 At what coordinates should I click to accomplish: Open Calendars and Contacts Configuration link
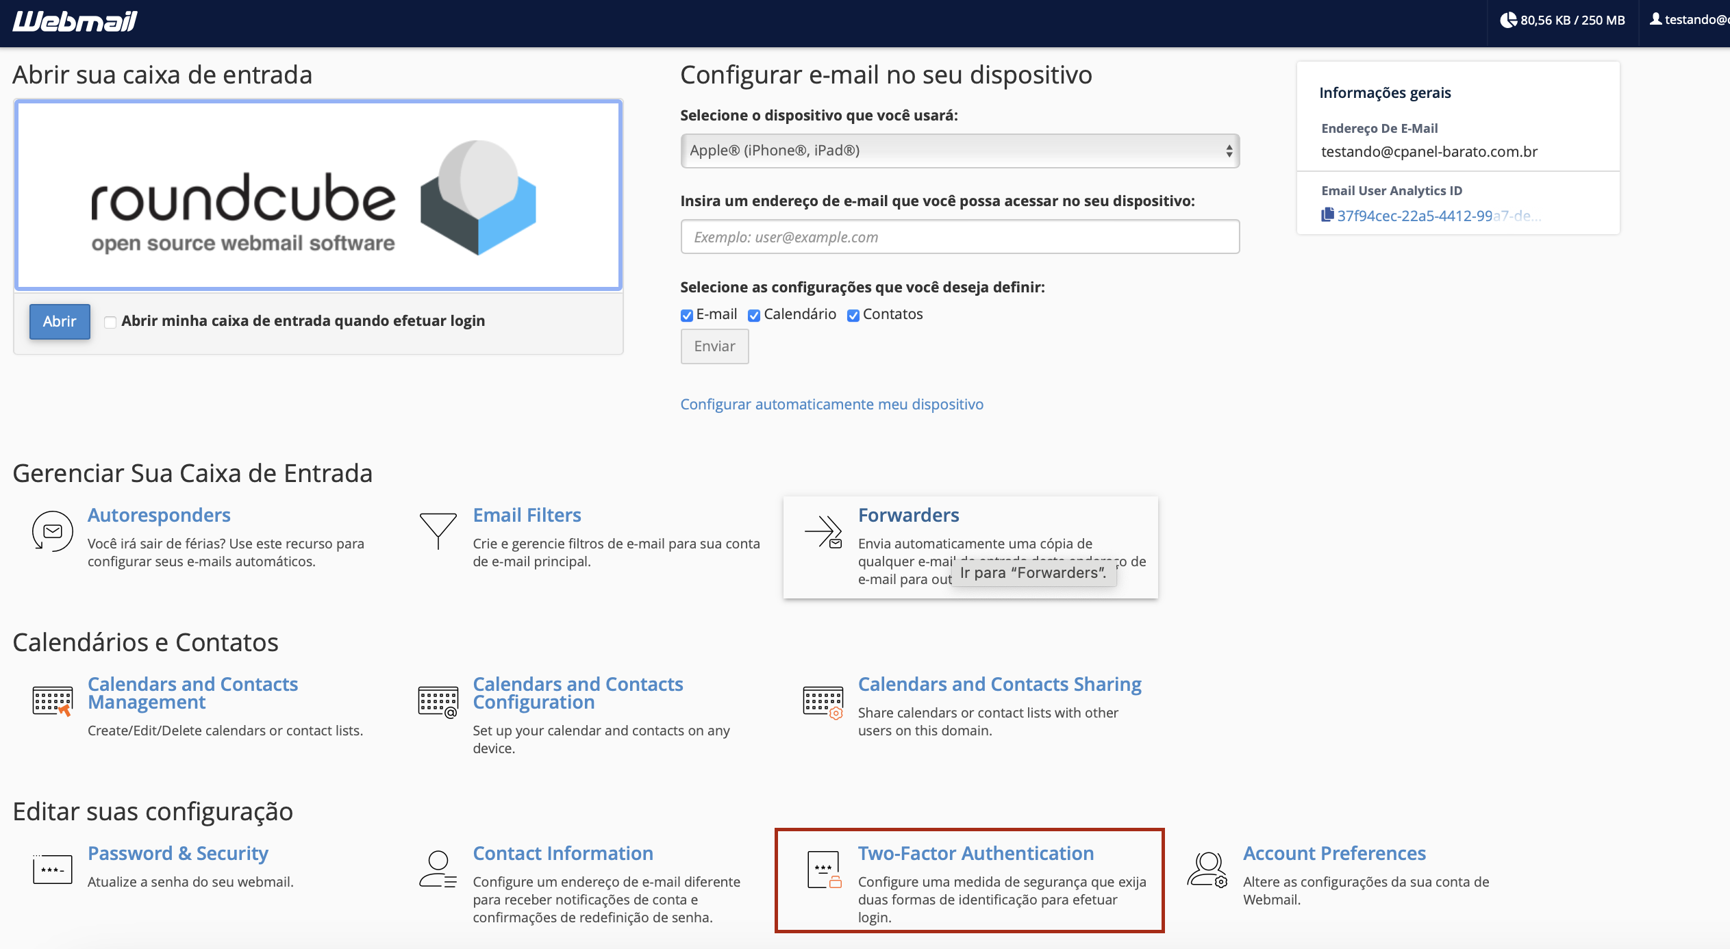[577, 693]
